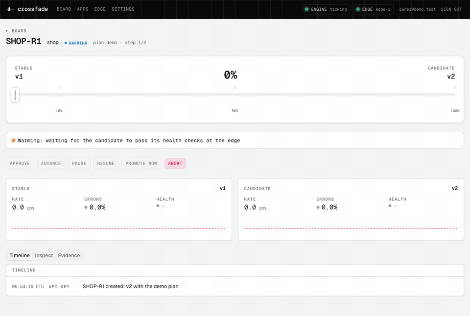Click the crossfade logo icon

tap(10, 9)
